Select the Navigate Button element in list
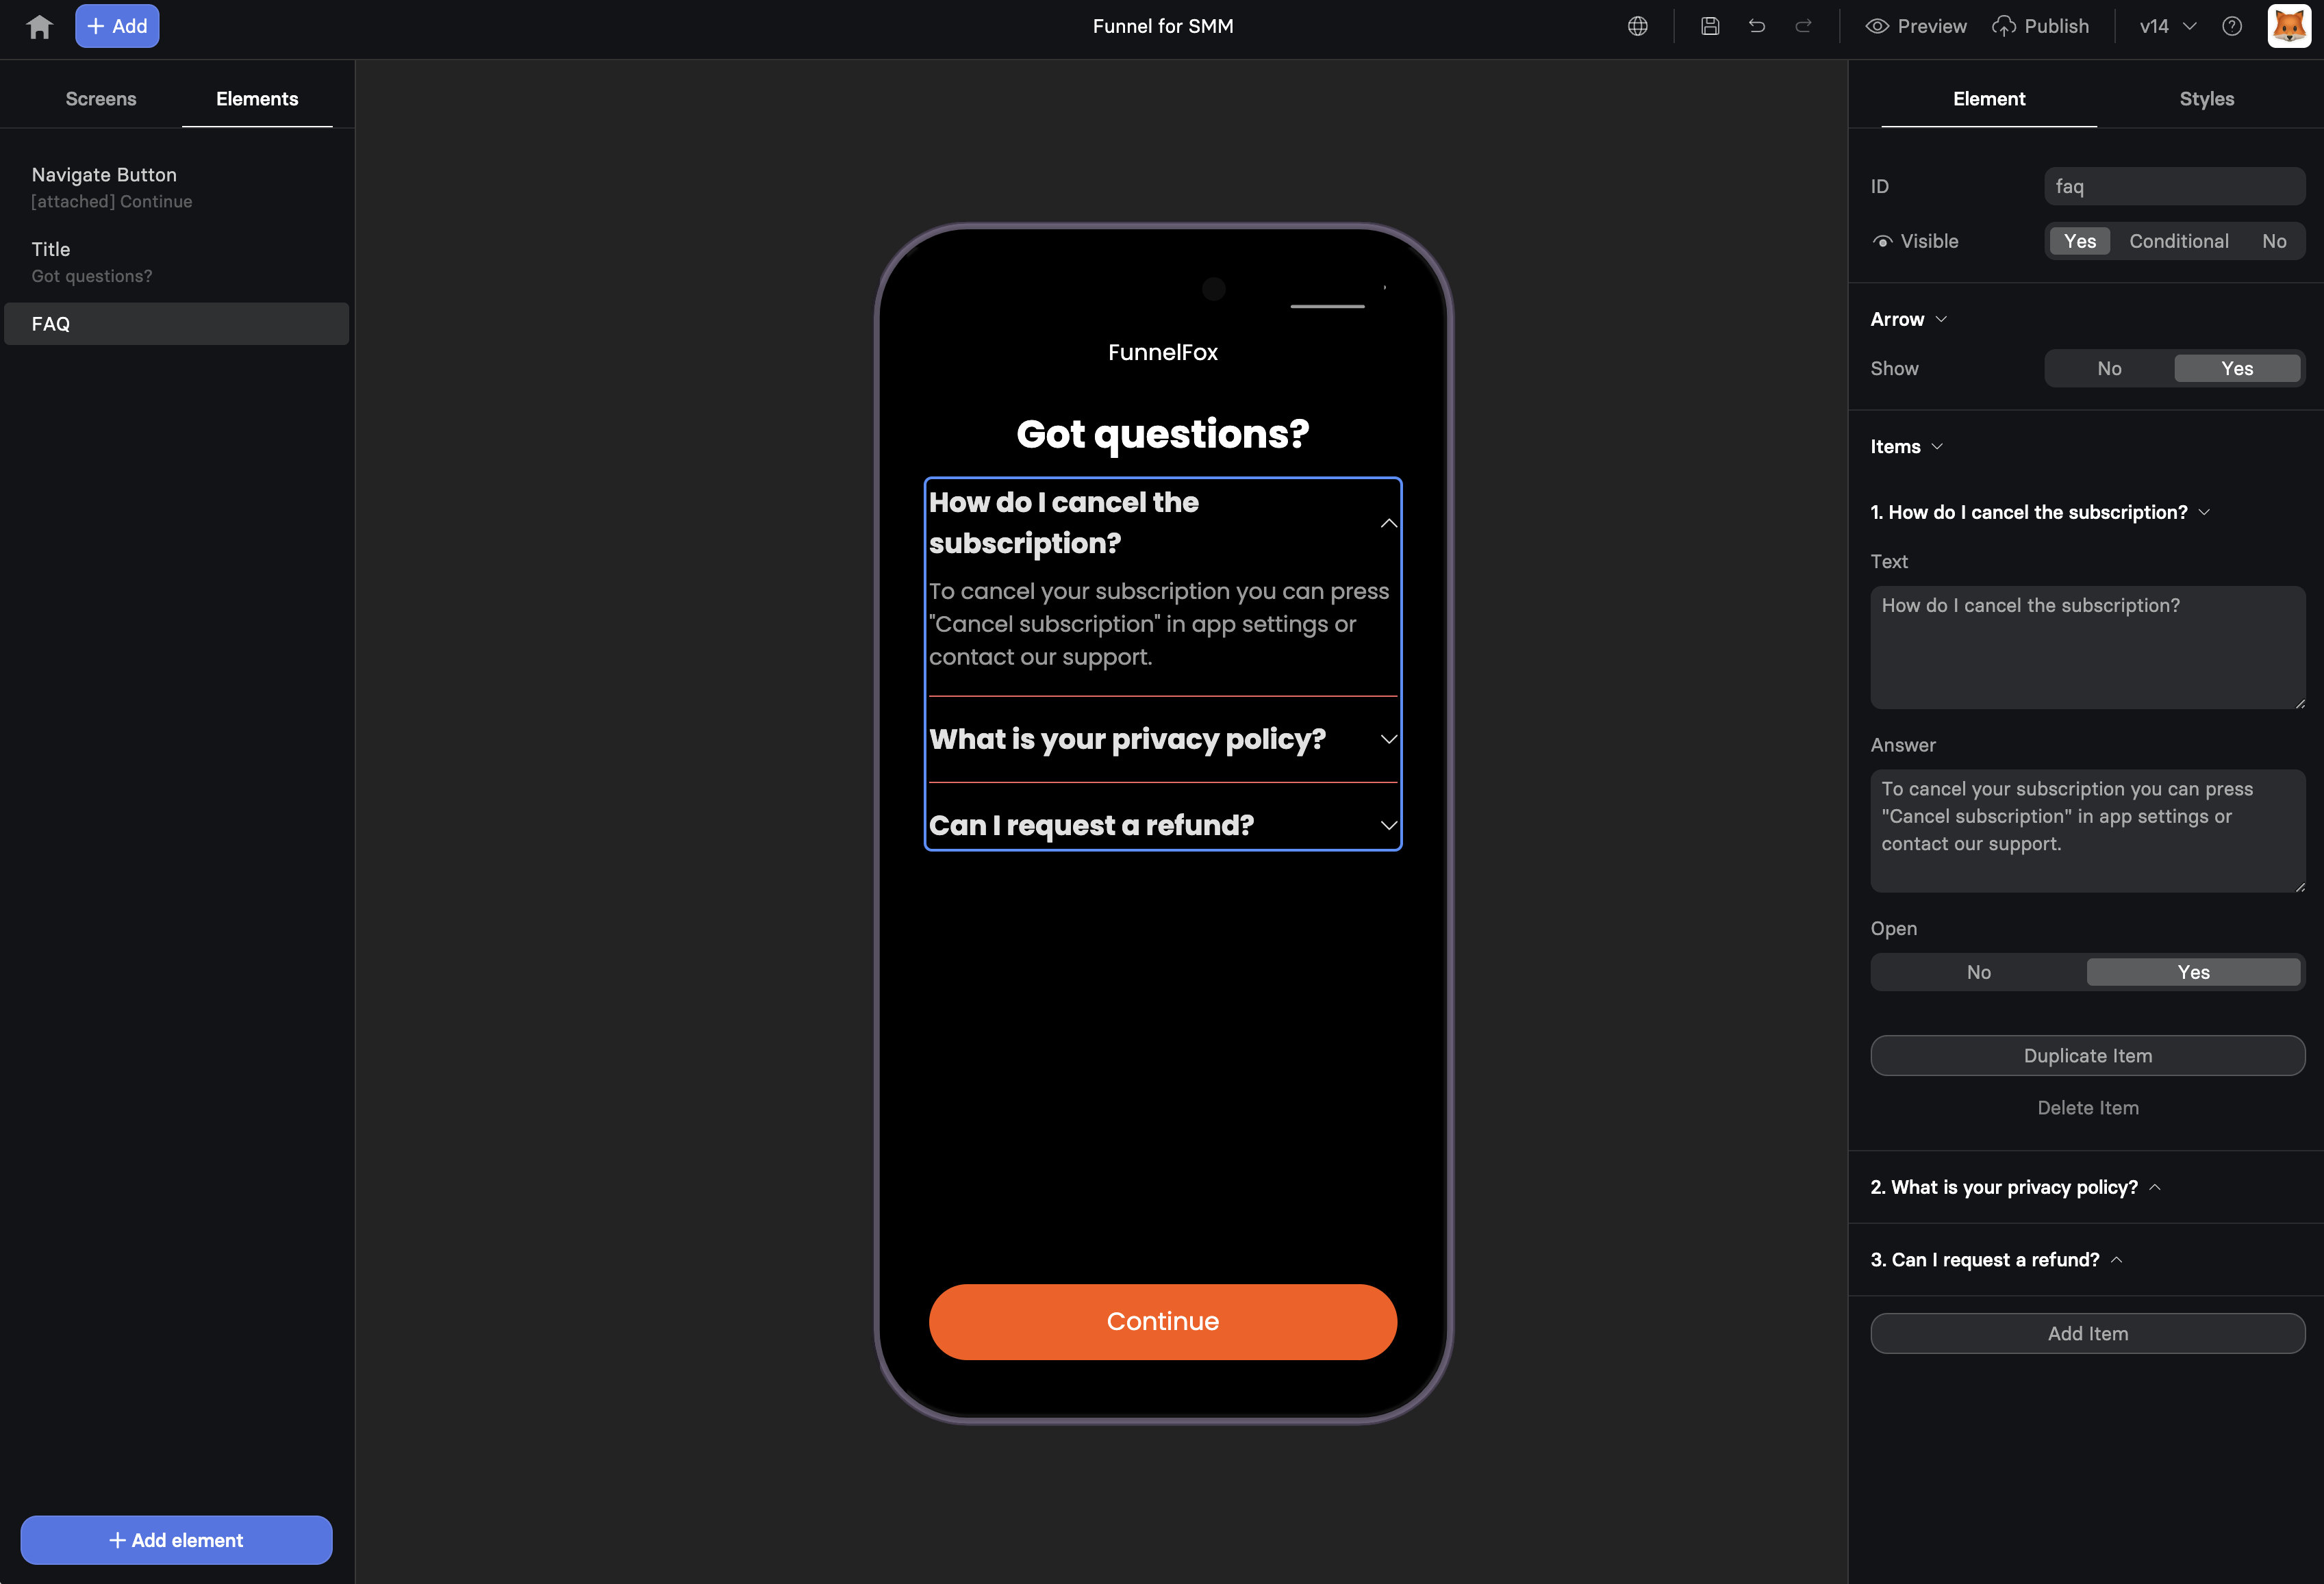This screenshot has width=2324, height=1584. (177, 187)
